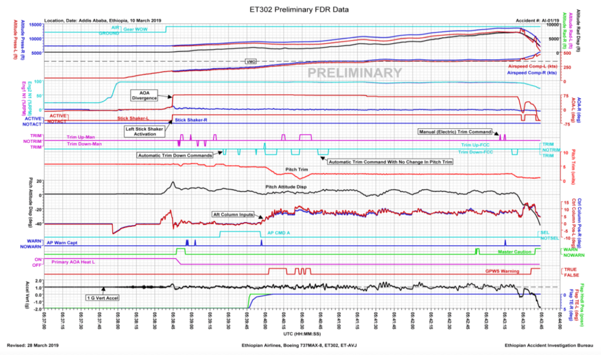601x355 pixels.
Task: Click the Automatic Trim Down Commands label
Action: click(x=174, y=156)
